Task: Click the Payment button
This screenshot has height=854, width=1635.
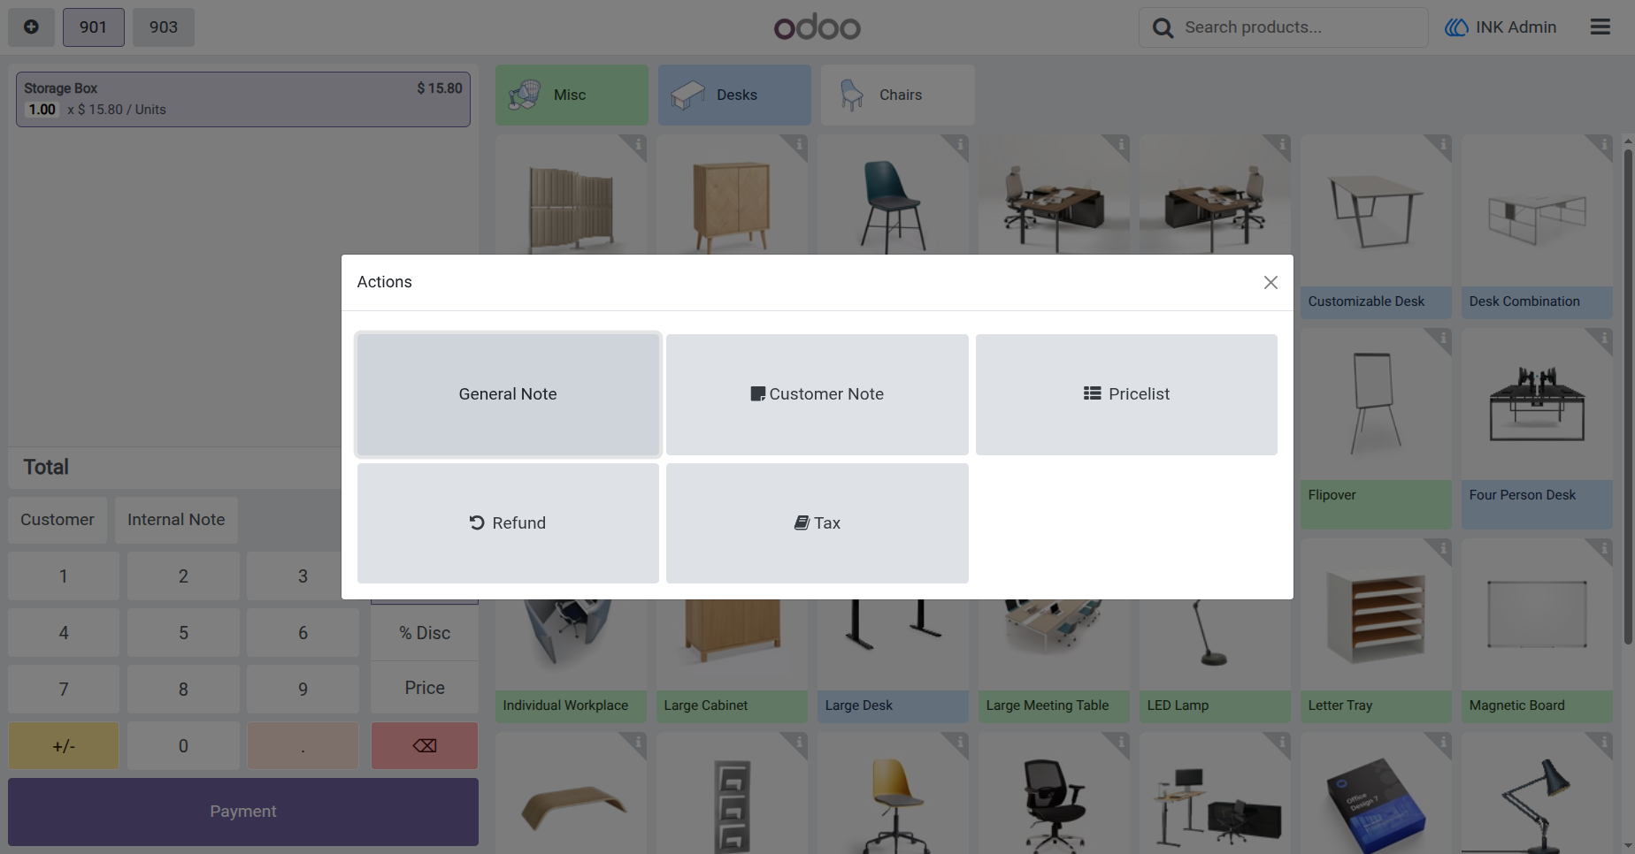Action: coord(243,812)
